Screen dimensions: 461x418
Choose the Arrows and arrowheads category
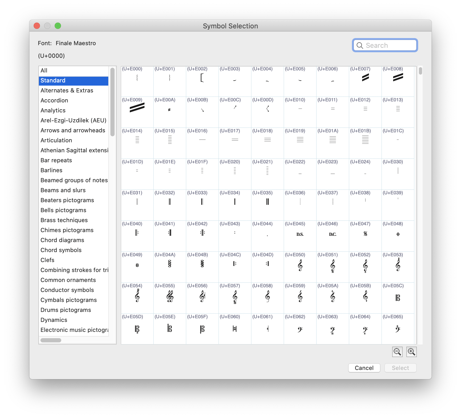(73, 130)
